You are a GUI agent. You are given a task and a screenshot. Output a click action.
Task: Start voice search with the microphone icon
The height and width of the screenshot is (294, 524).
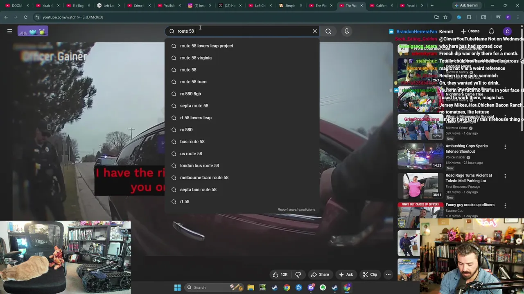(x=347, y=31)
